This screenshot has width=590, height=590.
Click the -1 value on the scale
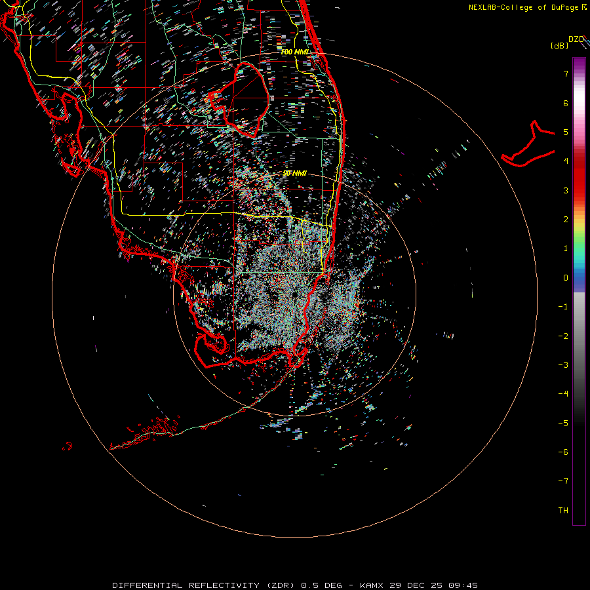tap(563, 307)
